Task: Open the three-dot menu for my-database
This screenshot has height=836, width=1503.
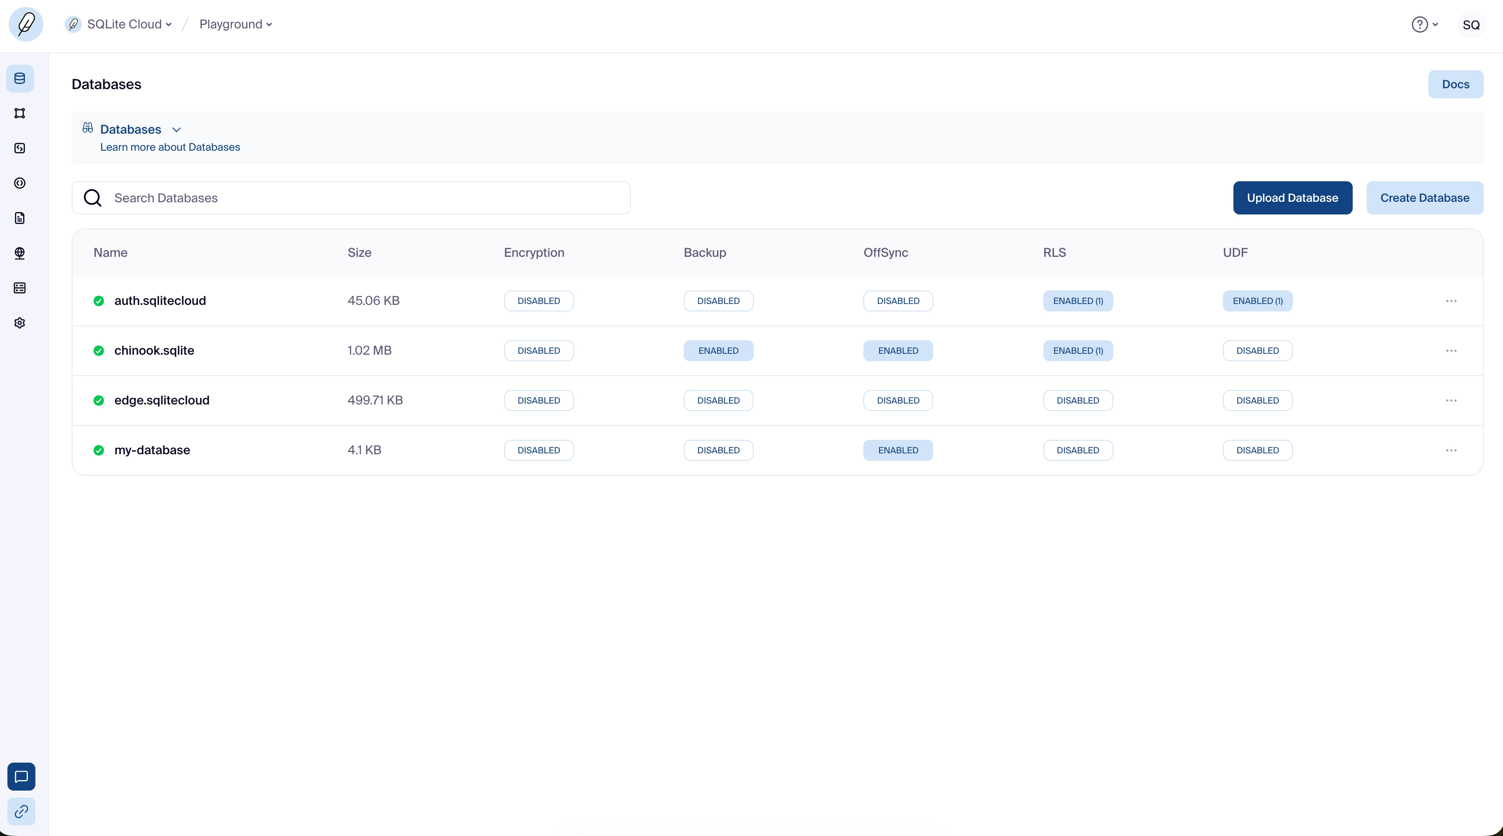Action: coord(1451,450)
